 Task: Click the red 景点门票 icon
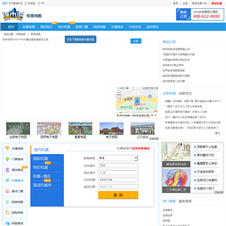(x=8, y=191)
